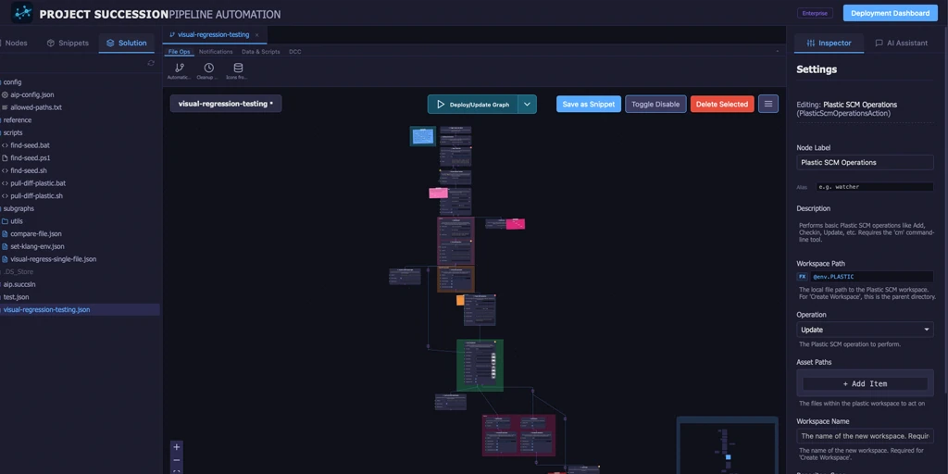Open the Data & Scripts ribbon tab
The image size is (948, 474).
[x=260, y=52]
